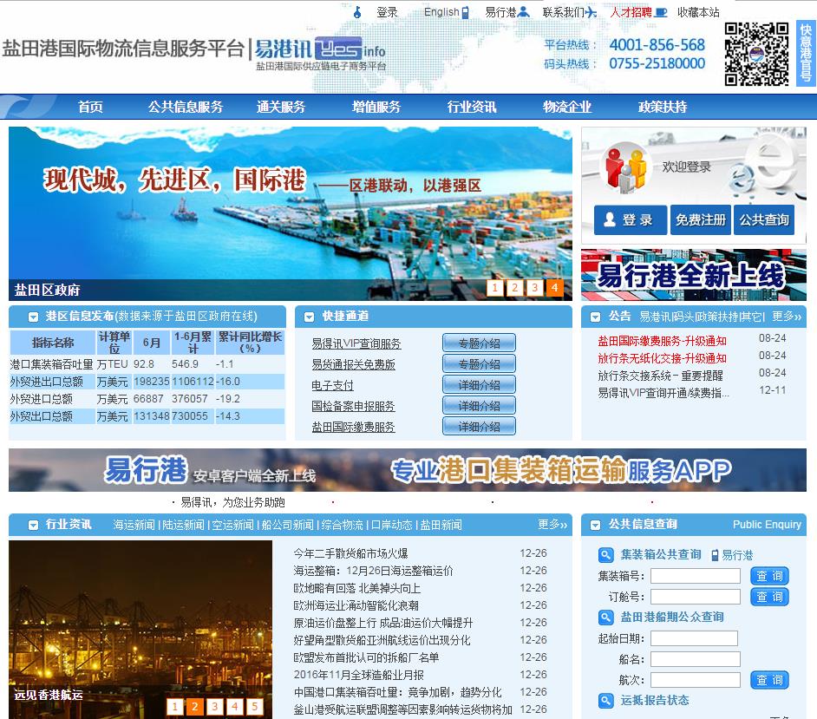Click 查询 button beside 航次 field

[x=769, y=680]
